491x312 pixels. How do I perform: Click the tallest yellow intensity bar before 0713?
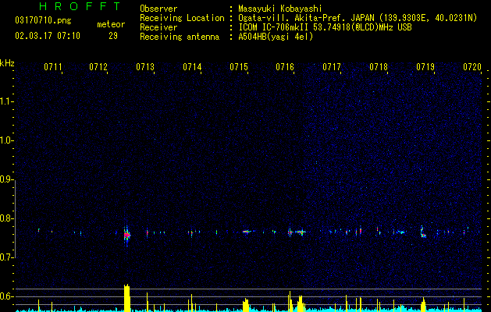126,298
